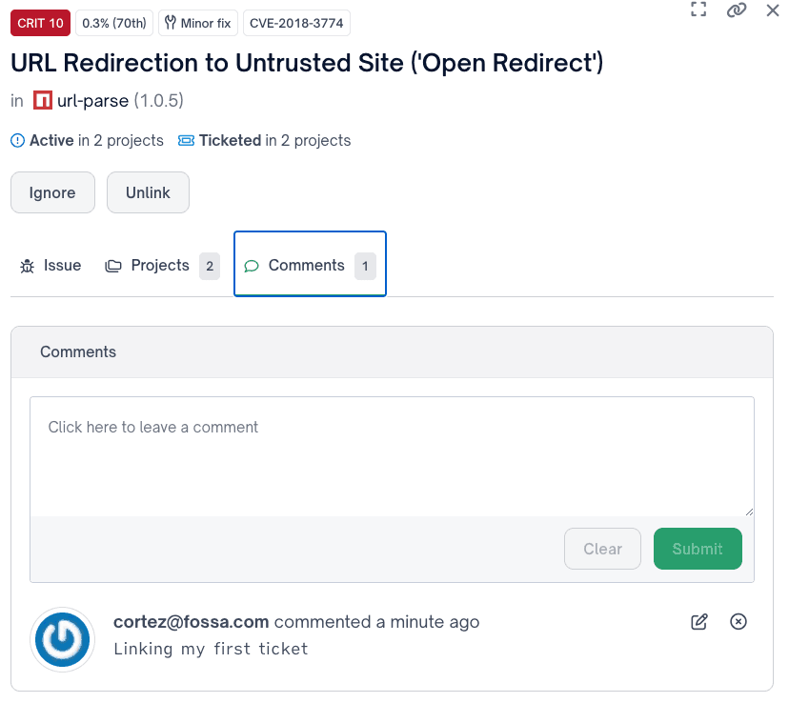Edit the cortez@fossa.com comment
The image size is (789, 723).
click(x=698, y=622)
